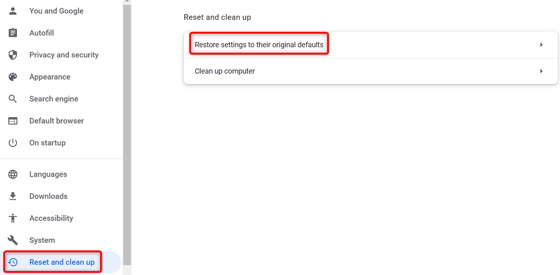Screen dimensions: 560x275
Task: Click the Default browser window icon
Action: tap(13, 121)
